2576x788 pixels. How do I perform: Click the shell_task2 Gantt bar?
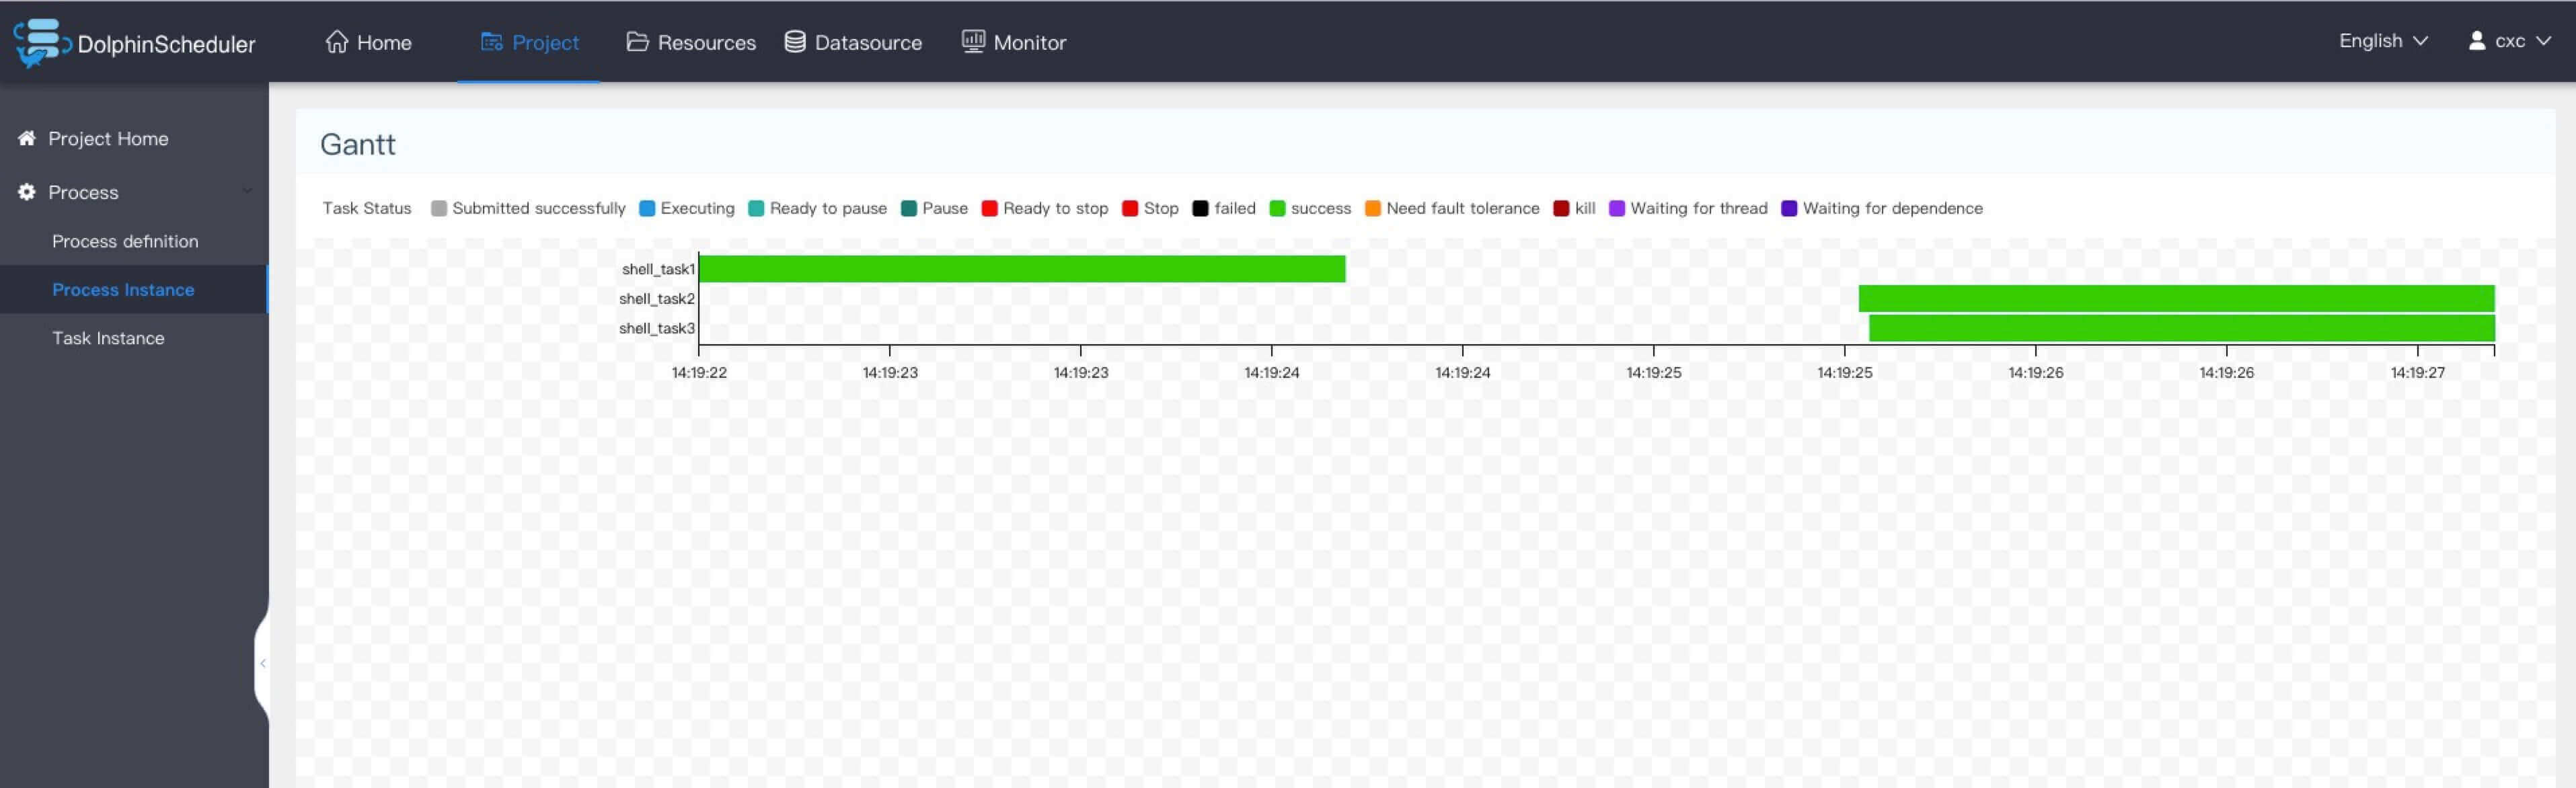coord(2176,298)
